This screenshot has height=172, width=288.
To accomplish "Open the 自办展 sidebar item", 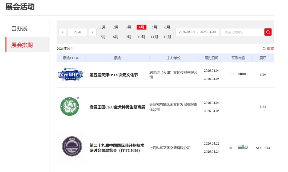I will (19, 28).
